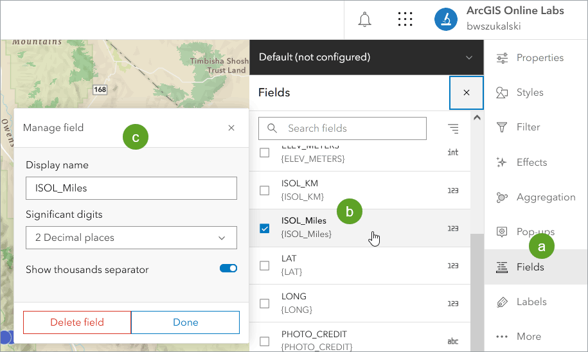Check the LAT field checkbox

(264, 265)
